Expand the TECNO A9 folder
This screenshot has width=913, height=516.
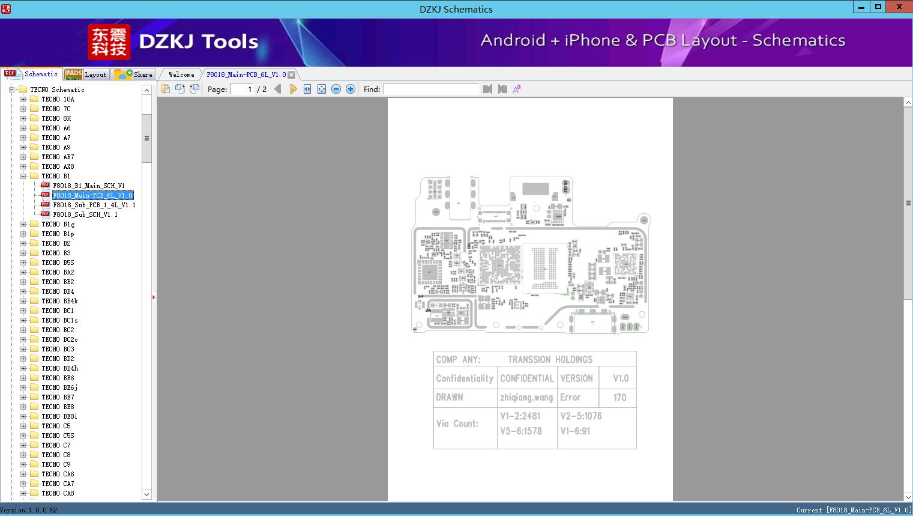click(23, 147)
